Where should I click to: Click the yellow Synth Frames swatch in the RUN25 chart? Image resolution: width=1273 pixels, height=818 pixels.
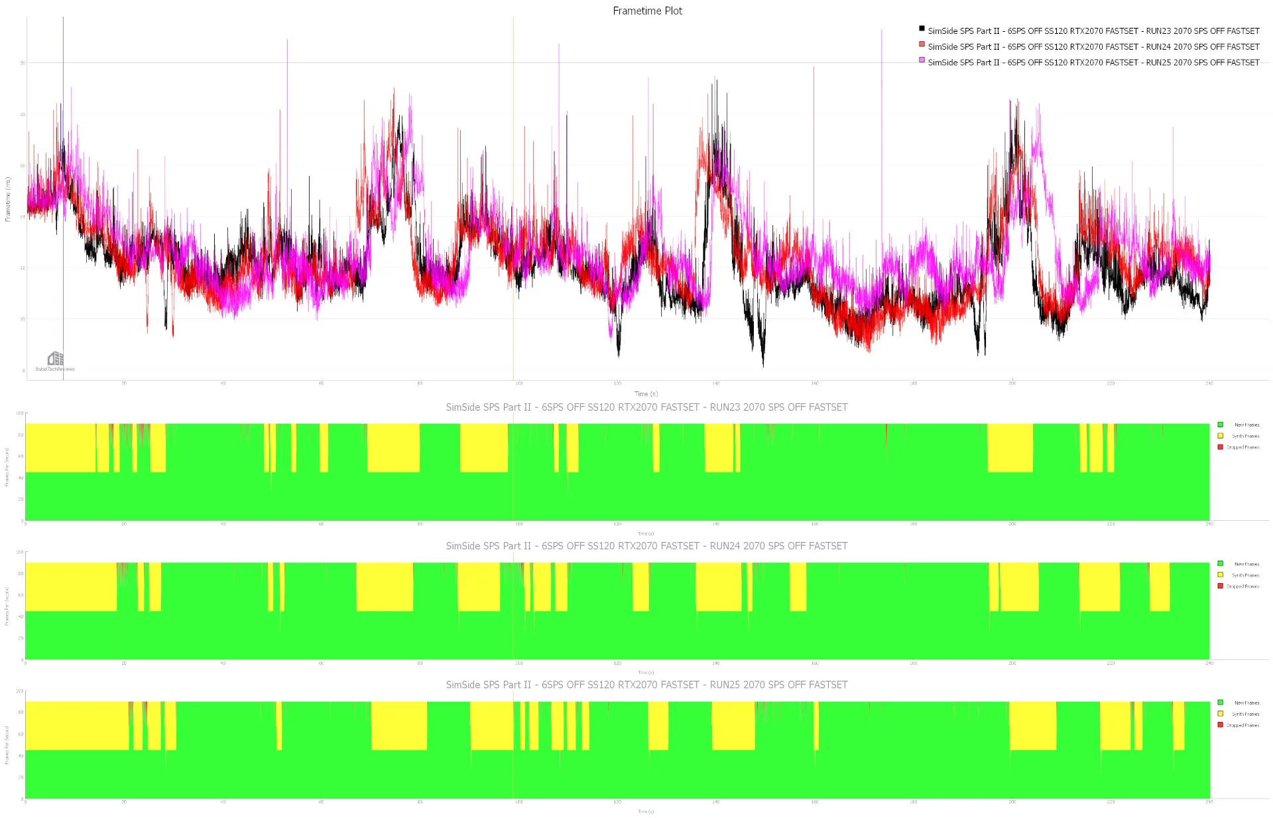click(x=1220, y=714)
